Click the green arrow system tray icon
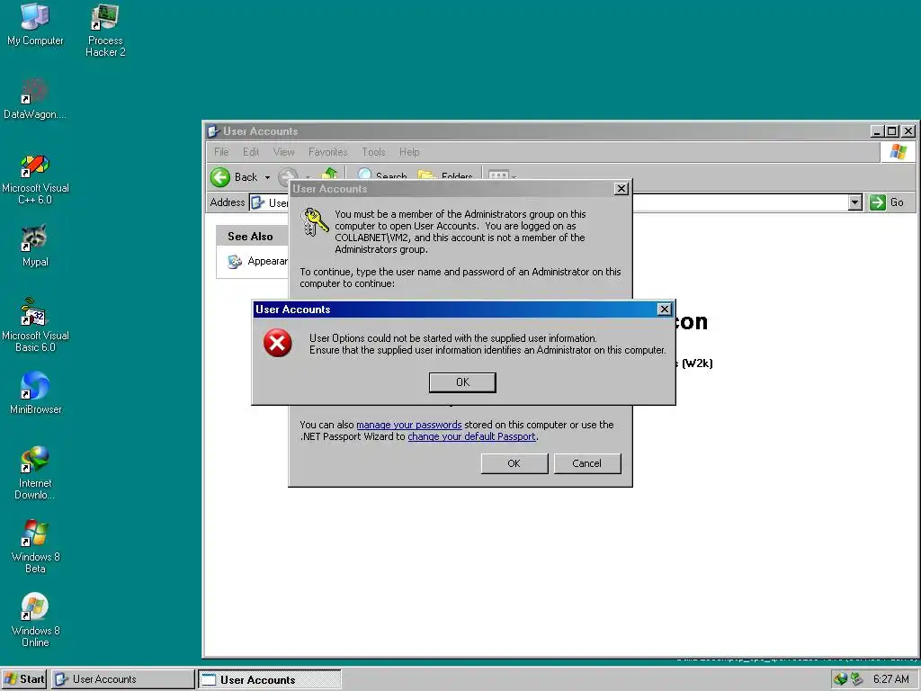The height and width of the screenshot is (691, 921). coord(856,679)
